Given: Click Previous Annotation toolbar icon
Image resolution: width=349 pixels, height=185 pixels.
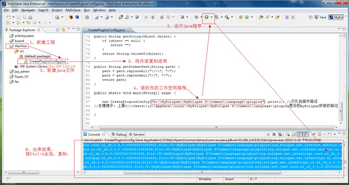Looking at the screenshot, I should point(18,23).
